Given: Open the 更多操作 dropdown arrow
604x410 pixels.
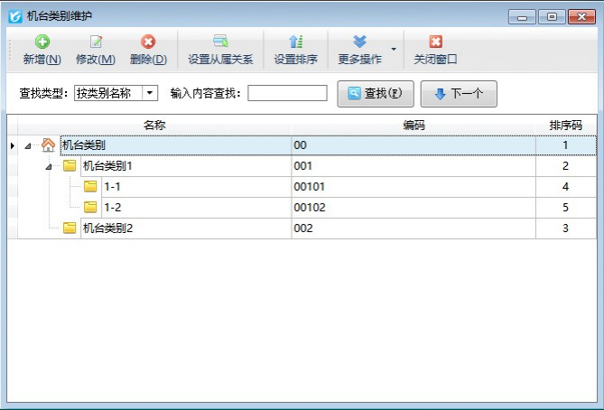Looking at the screenshot, I should pos(393,49).
